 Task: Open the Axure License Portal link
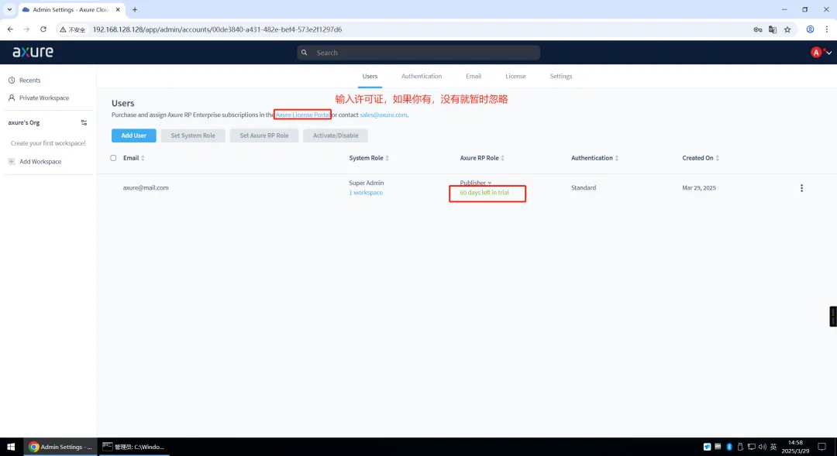(303, 115)
